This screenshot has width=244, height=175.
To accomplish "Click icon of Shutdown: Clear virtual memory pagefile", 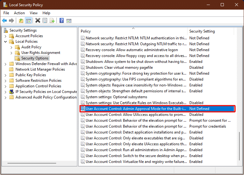I will pyautogui.click(x=83, y=68).
